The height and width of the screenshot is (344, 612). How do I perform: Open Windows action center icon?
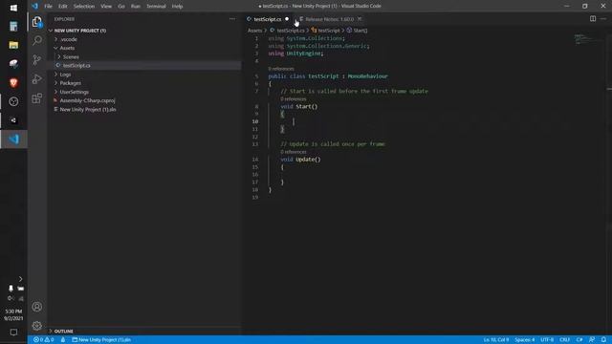pyautogui.click(x=13, y=333)
